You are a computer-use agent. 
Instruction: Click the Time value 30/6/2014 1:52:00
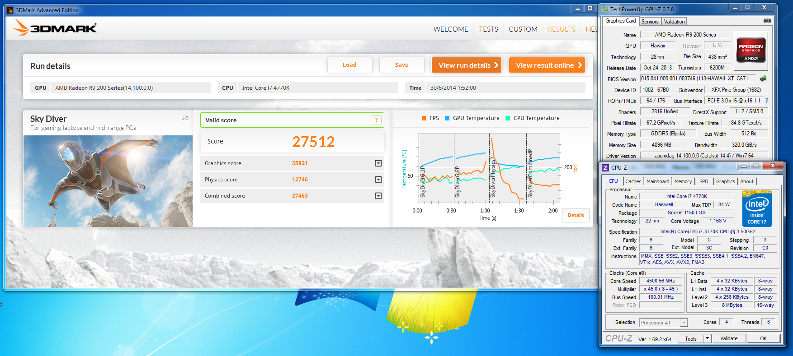coord(505,88)
